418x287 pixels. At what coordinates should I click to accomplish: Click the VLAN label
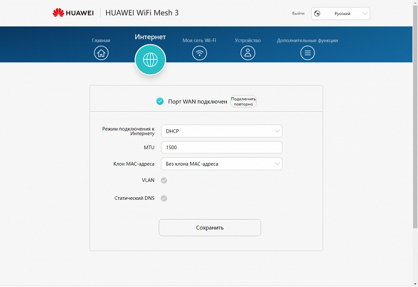tap(148, 180)
